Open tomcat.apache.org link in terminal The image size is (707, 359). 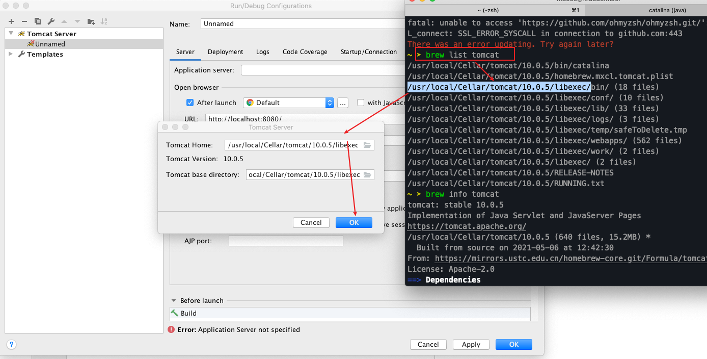[x=467, y=226]
